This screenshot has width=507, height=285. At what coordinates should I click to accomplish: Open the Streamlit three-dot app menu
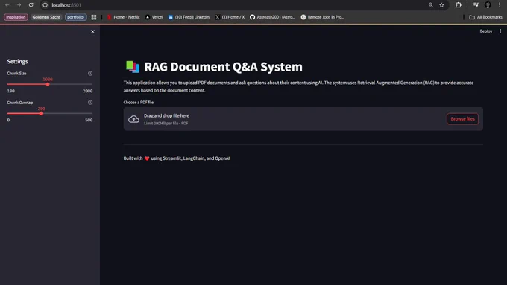[x=500, y=31]
